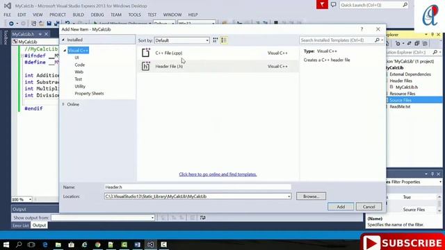Click the red notifications flag icon

[322, 5]
